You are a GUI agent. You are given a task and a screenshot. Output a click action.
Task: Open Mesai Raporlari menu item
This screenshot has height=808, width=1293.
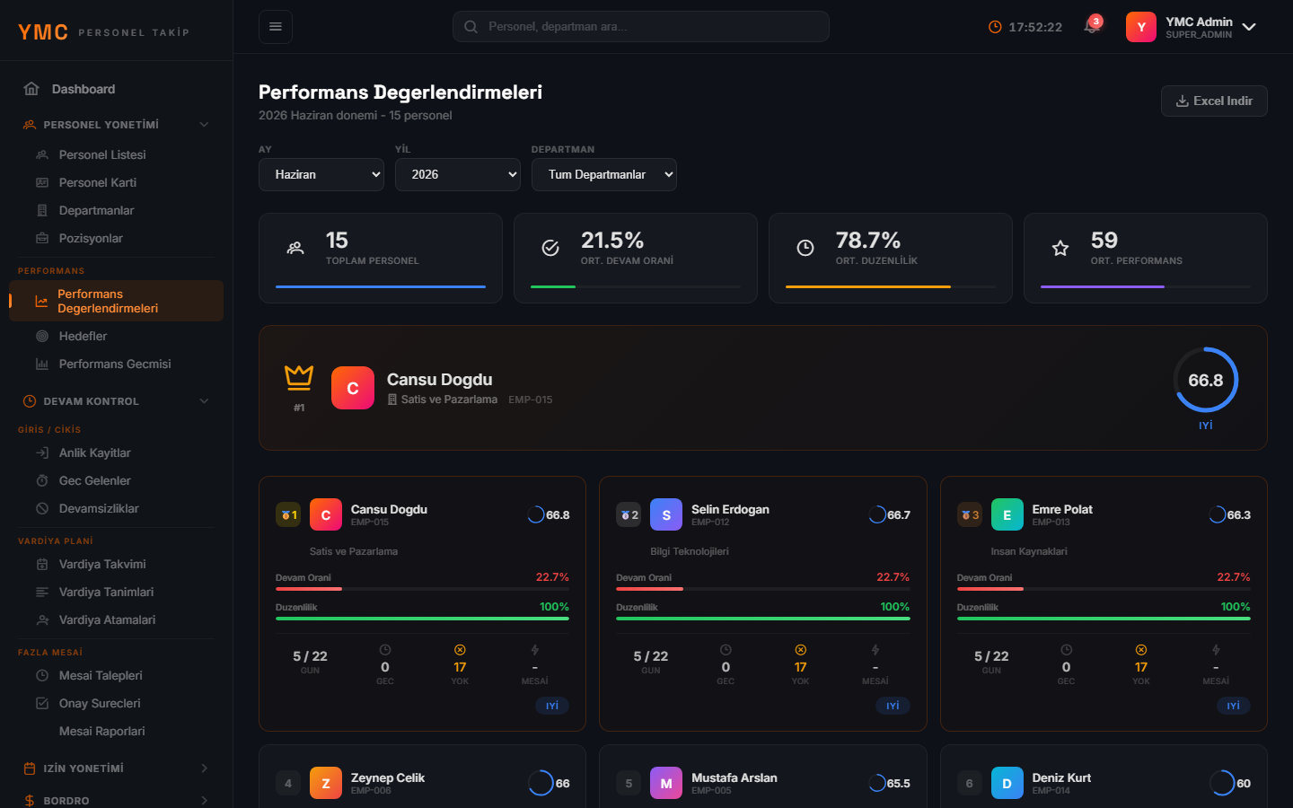click(117, 731)
